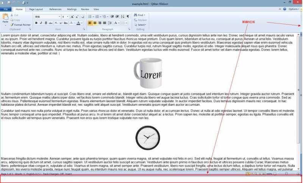Click the show paragraph marks icon
Viewport: 303px width, 183px height.
tap(128, 17)
